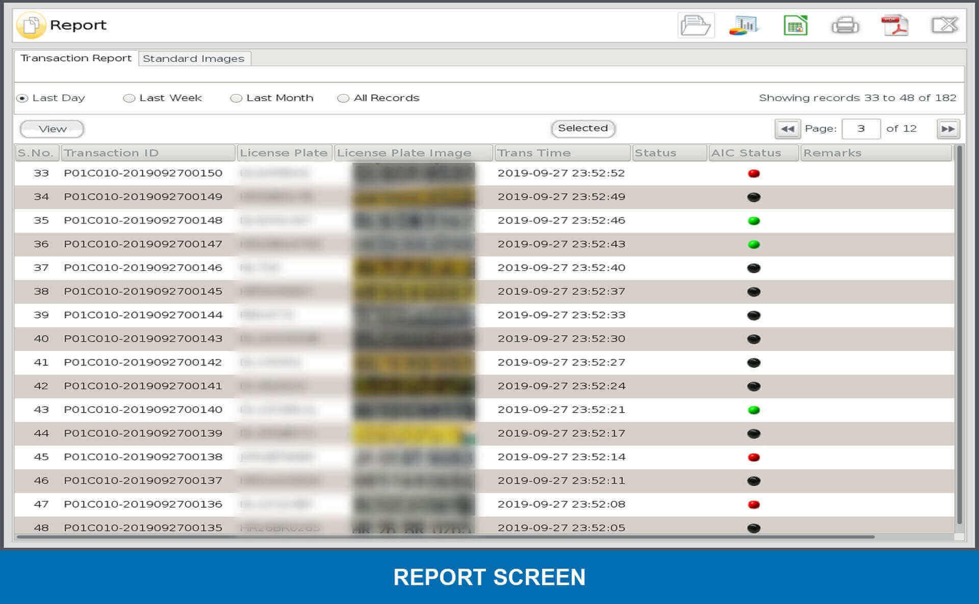Select transaction P01C010-2019092700146
Screen dimensions: 979x604
(143, 267)
